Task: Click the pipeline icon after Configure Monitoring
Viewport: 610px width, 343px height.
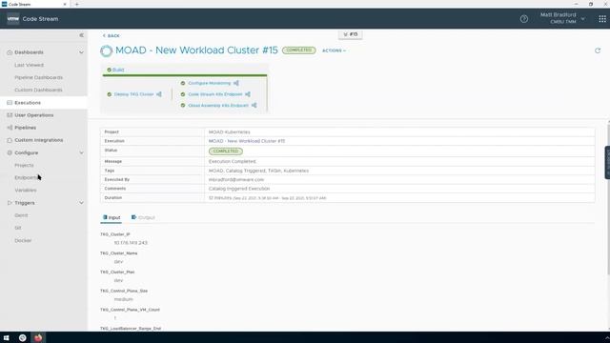Action: click(x=235, y=83)
